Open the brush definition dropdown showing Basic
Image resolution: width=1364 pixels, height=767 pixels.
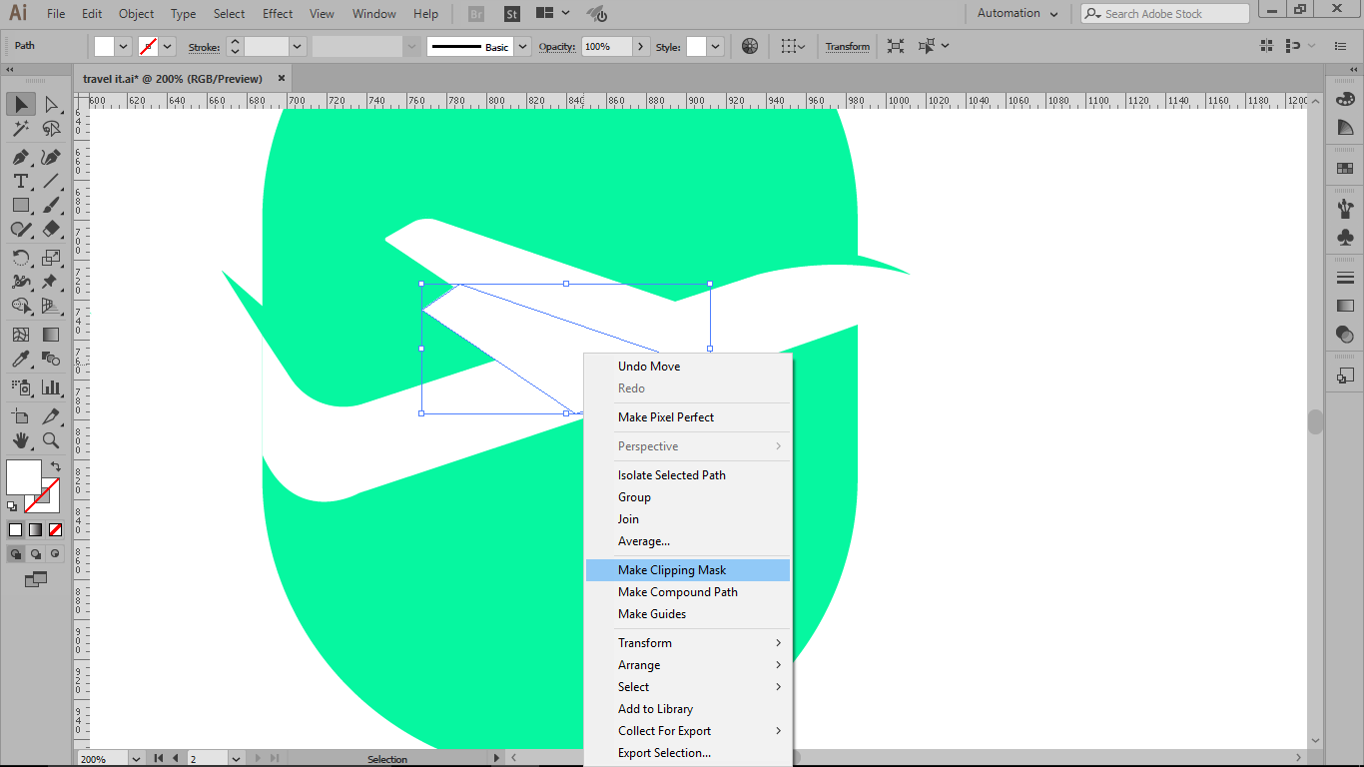[523, 46]
